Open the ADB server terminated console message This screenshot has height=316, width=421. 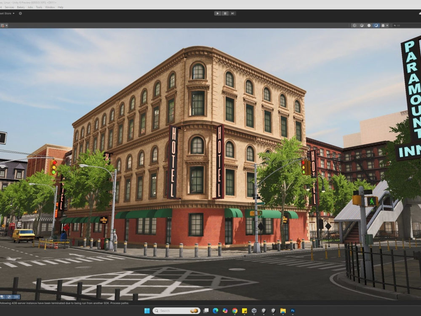[64, 303]
